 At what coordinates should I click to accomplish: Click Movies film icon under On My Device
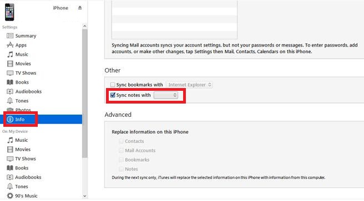(10, 150)
